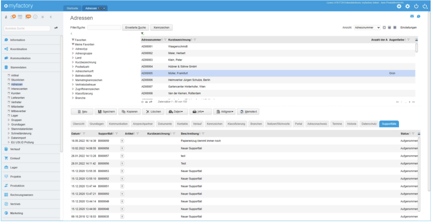The height and width of the screenshot is (223, 433).
Task: Jump to last page of address records
Action: tap(414, 102)
